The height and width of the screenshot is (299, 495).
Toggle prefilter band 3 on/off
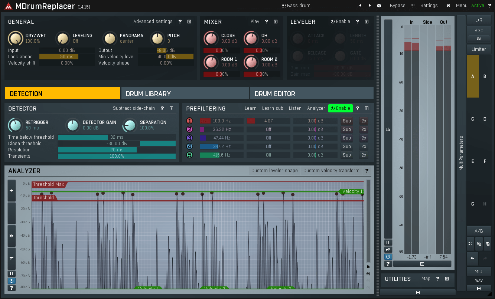pos(190,138)
